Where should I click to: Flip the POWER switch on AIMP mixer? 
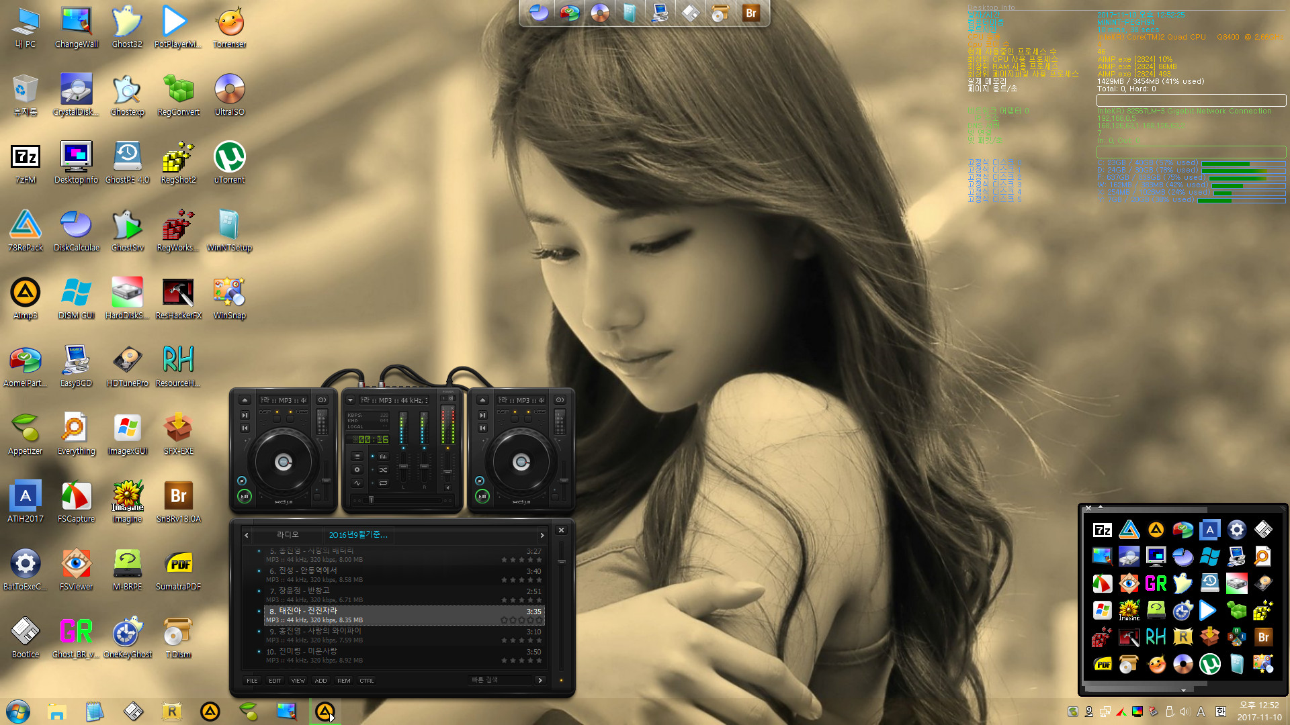447,398
